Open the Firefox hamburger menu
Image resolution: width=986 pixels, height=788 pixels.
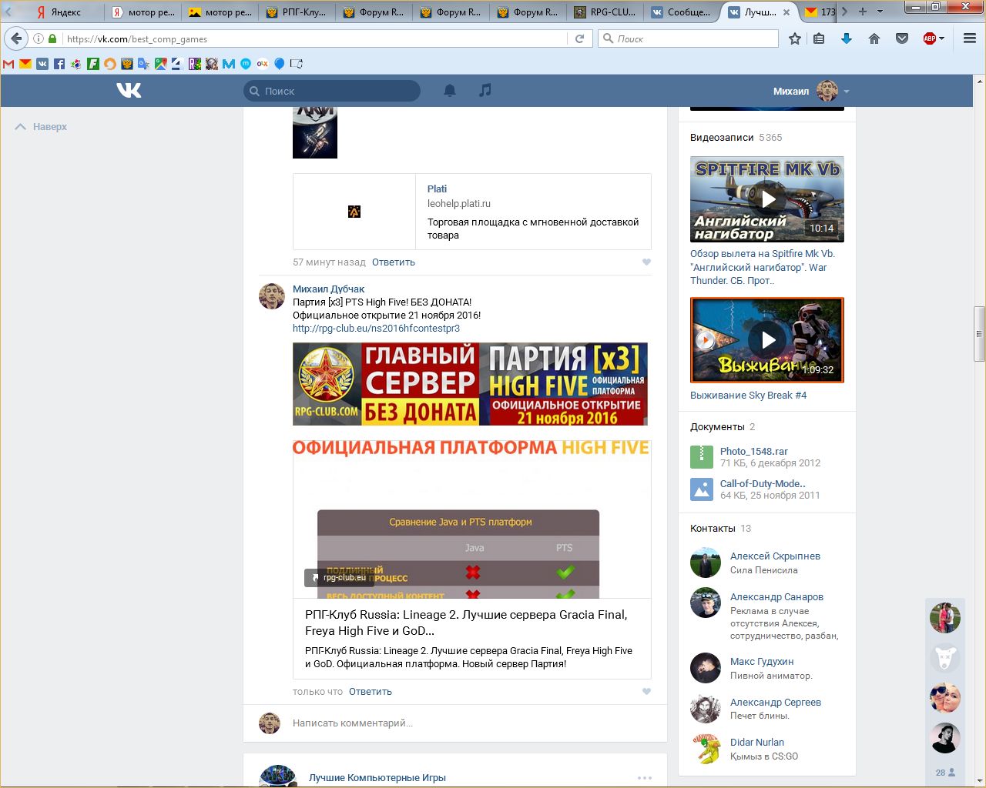tap(970, 38)
